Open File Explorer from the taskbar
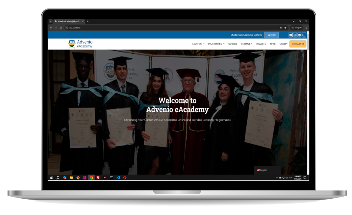The image size is (352, 215). coord(71,177)
